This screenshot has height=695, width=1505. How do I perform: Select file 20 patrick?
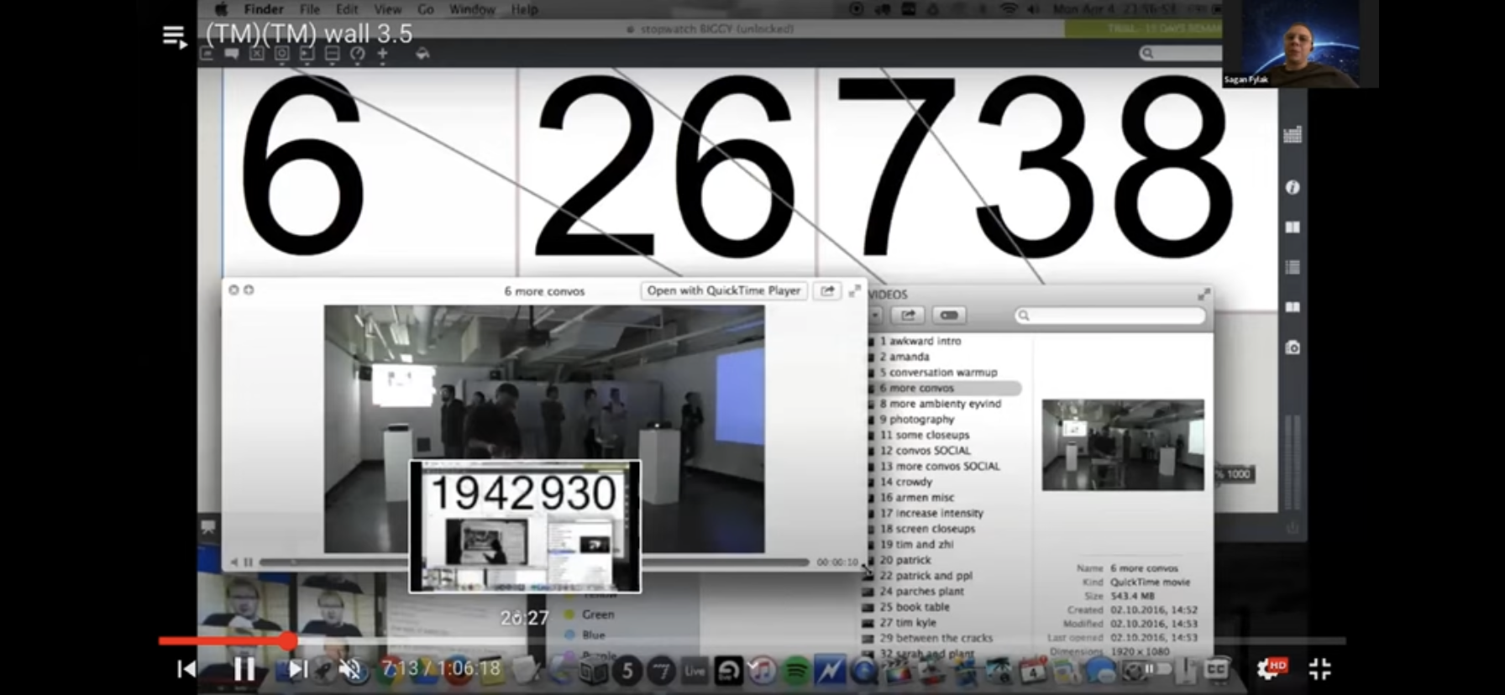tap(905, 560)
